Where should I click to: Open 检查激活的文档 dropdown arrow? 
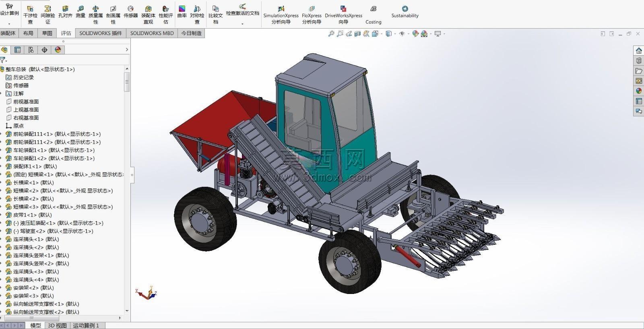242,24
